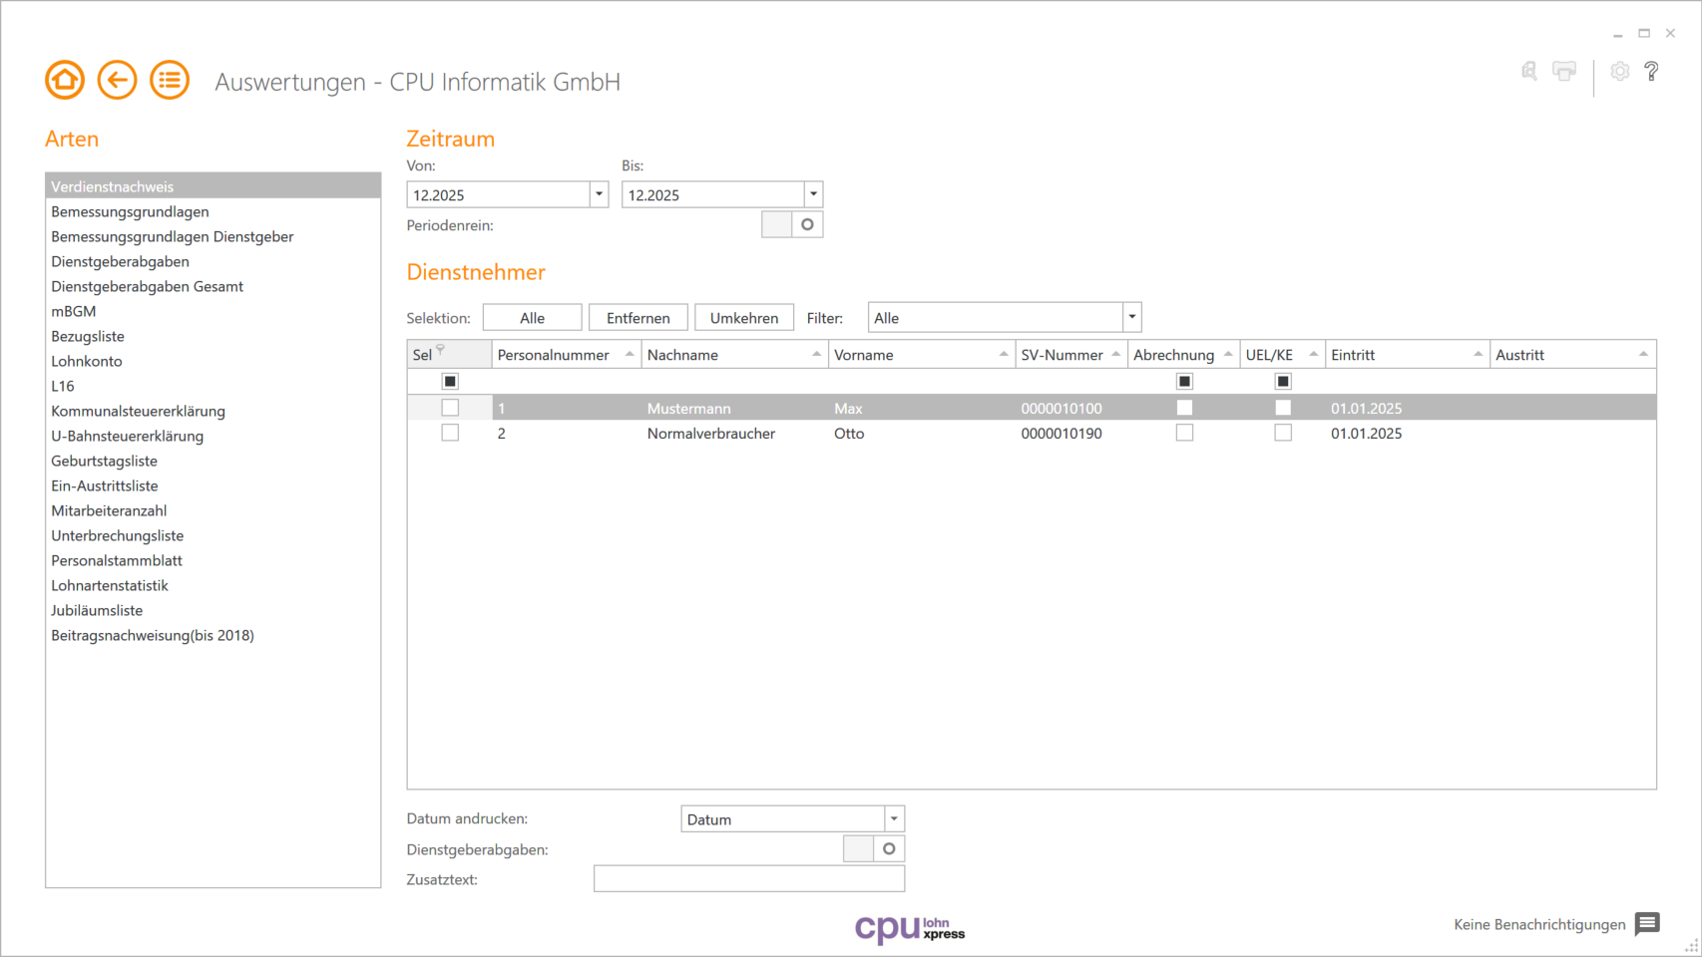Select Geburtstagsliste report type

(x=104, y=461)
